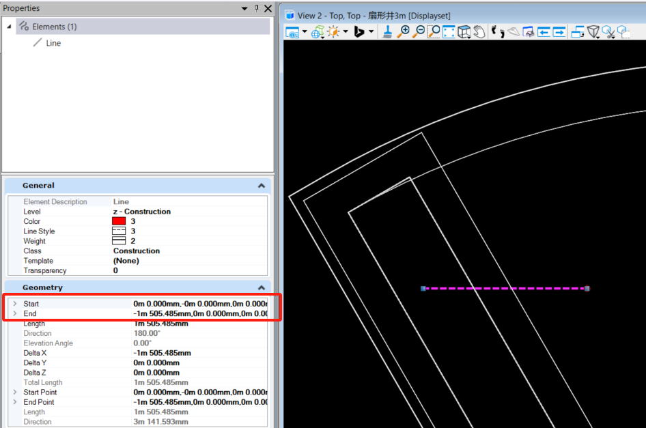Open the View Attributes dropdown arrow
646x428 pixels.
pyautogui.click(x=305, y=32)
